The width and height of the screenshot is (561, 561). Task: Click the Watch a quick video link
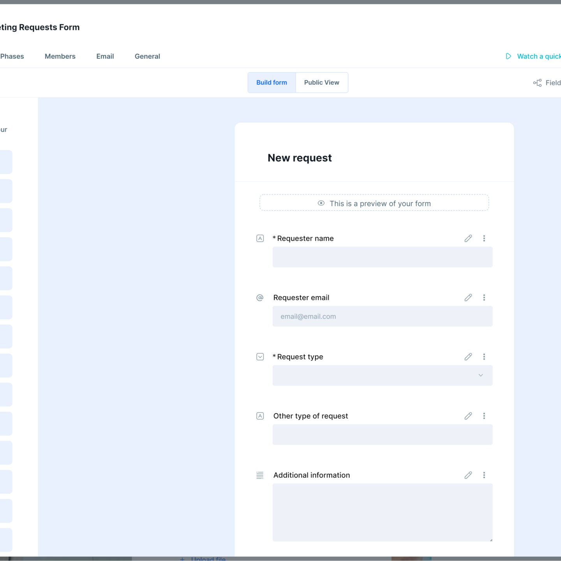click(538, 56)
